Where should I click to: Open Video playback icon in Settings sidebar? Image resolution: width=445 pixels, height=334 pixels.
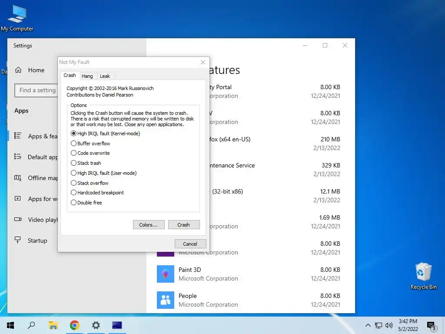[x=18, y=219]
